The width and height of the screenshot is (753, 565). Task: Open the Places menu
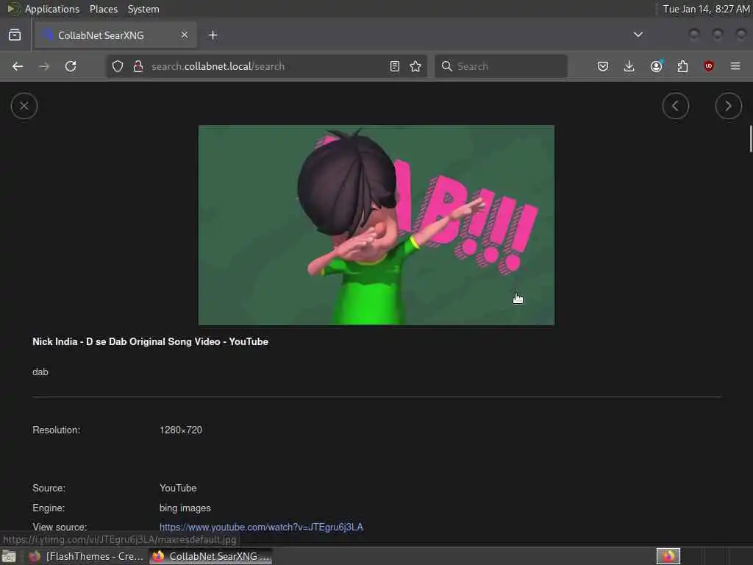[103, 9]
